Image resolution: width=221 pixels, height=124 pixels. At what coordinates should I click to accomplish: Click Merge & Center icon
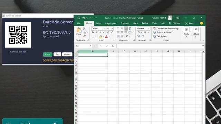tap(130, 32)
